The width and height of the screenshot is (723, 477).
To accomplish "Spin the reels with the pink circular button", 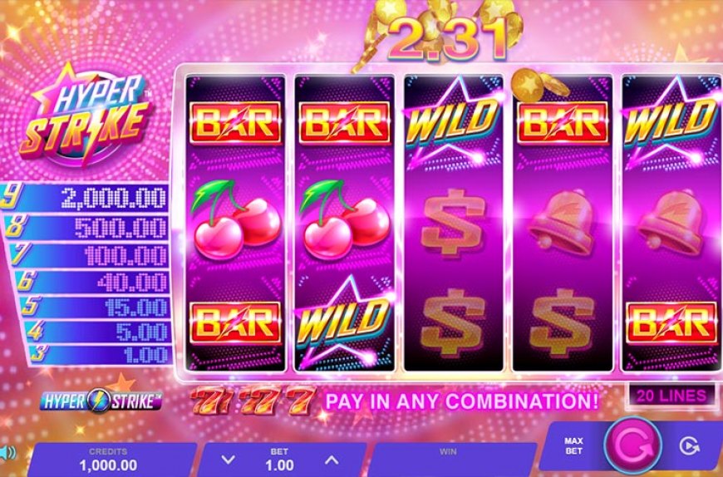I will pos(632,445).
